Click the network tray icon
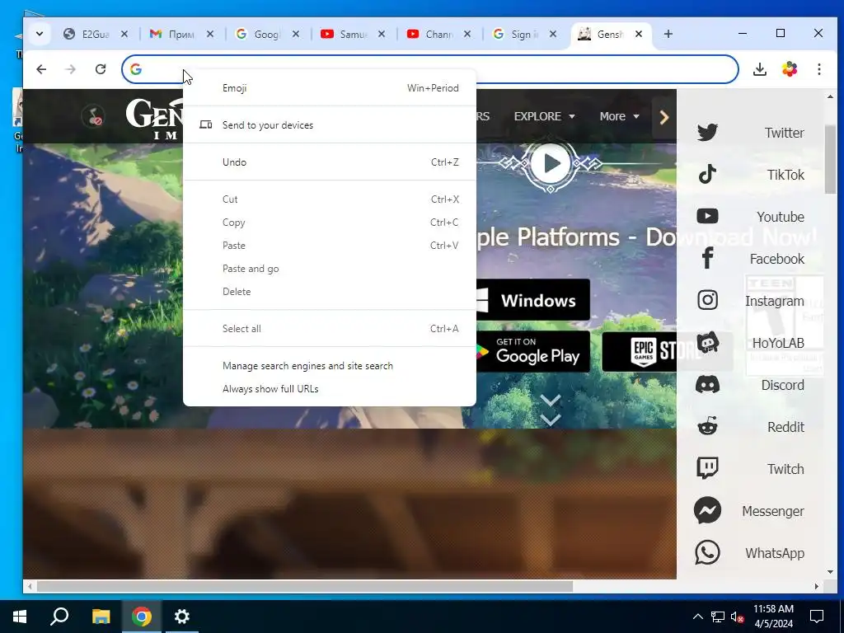 [718, 617]
